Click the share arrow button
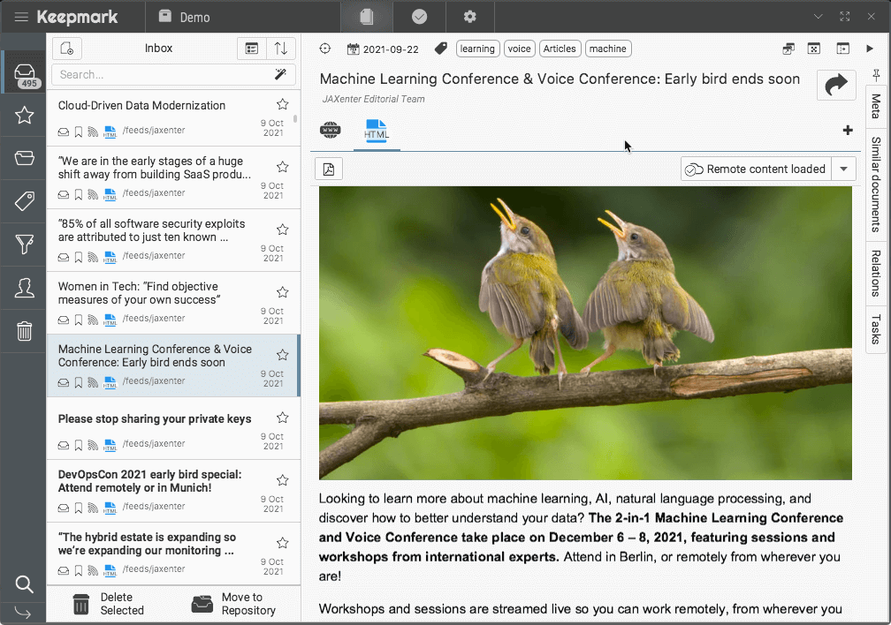The height and width of the screenshot is (625, 891). click(835, 85)
